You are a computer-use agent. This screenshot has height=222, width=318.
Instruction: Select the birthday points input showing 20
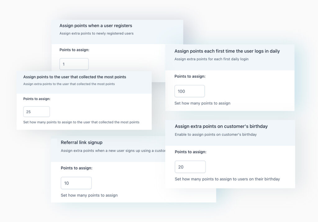pos(190,167)
